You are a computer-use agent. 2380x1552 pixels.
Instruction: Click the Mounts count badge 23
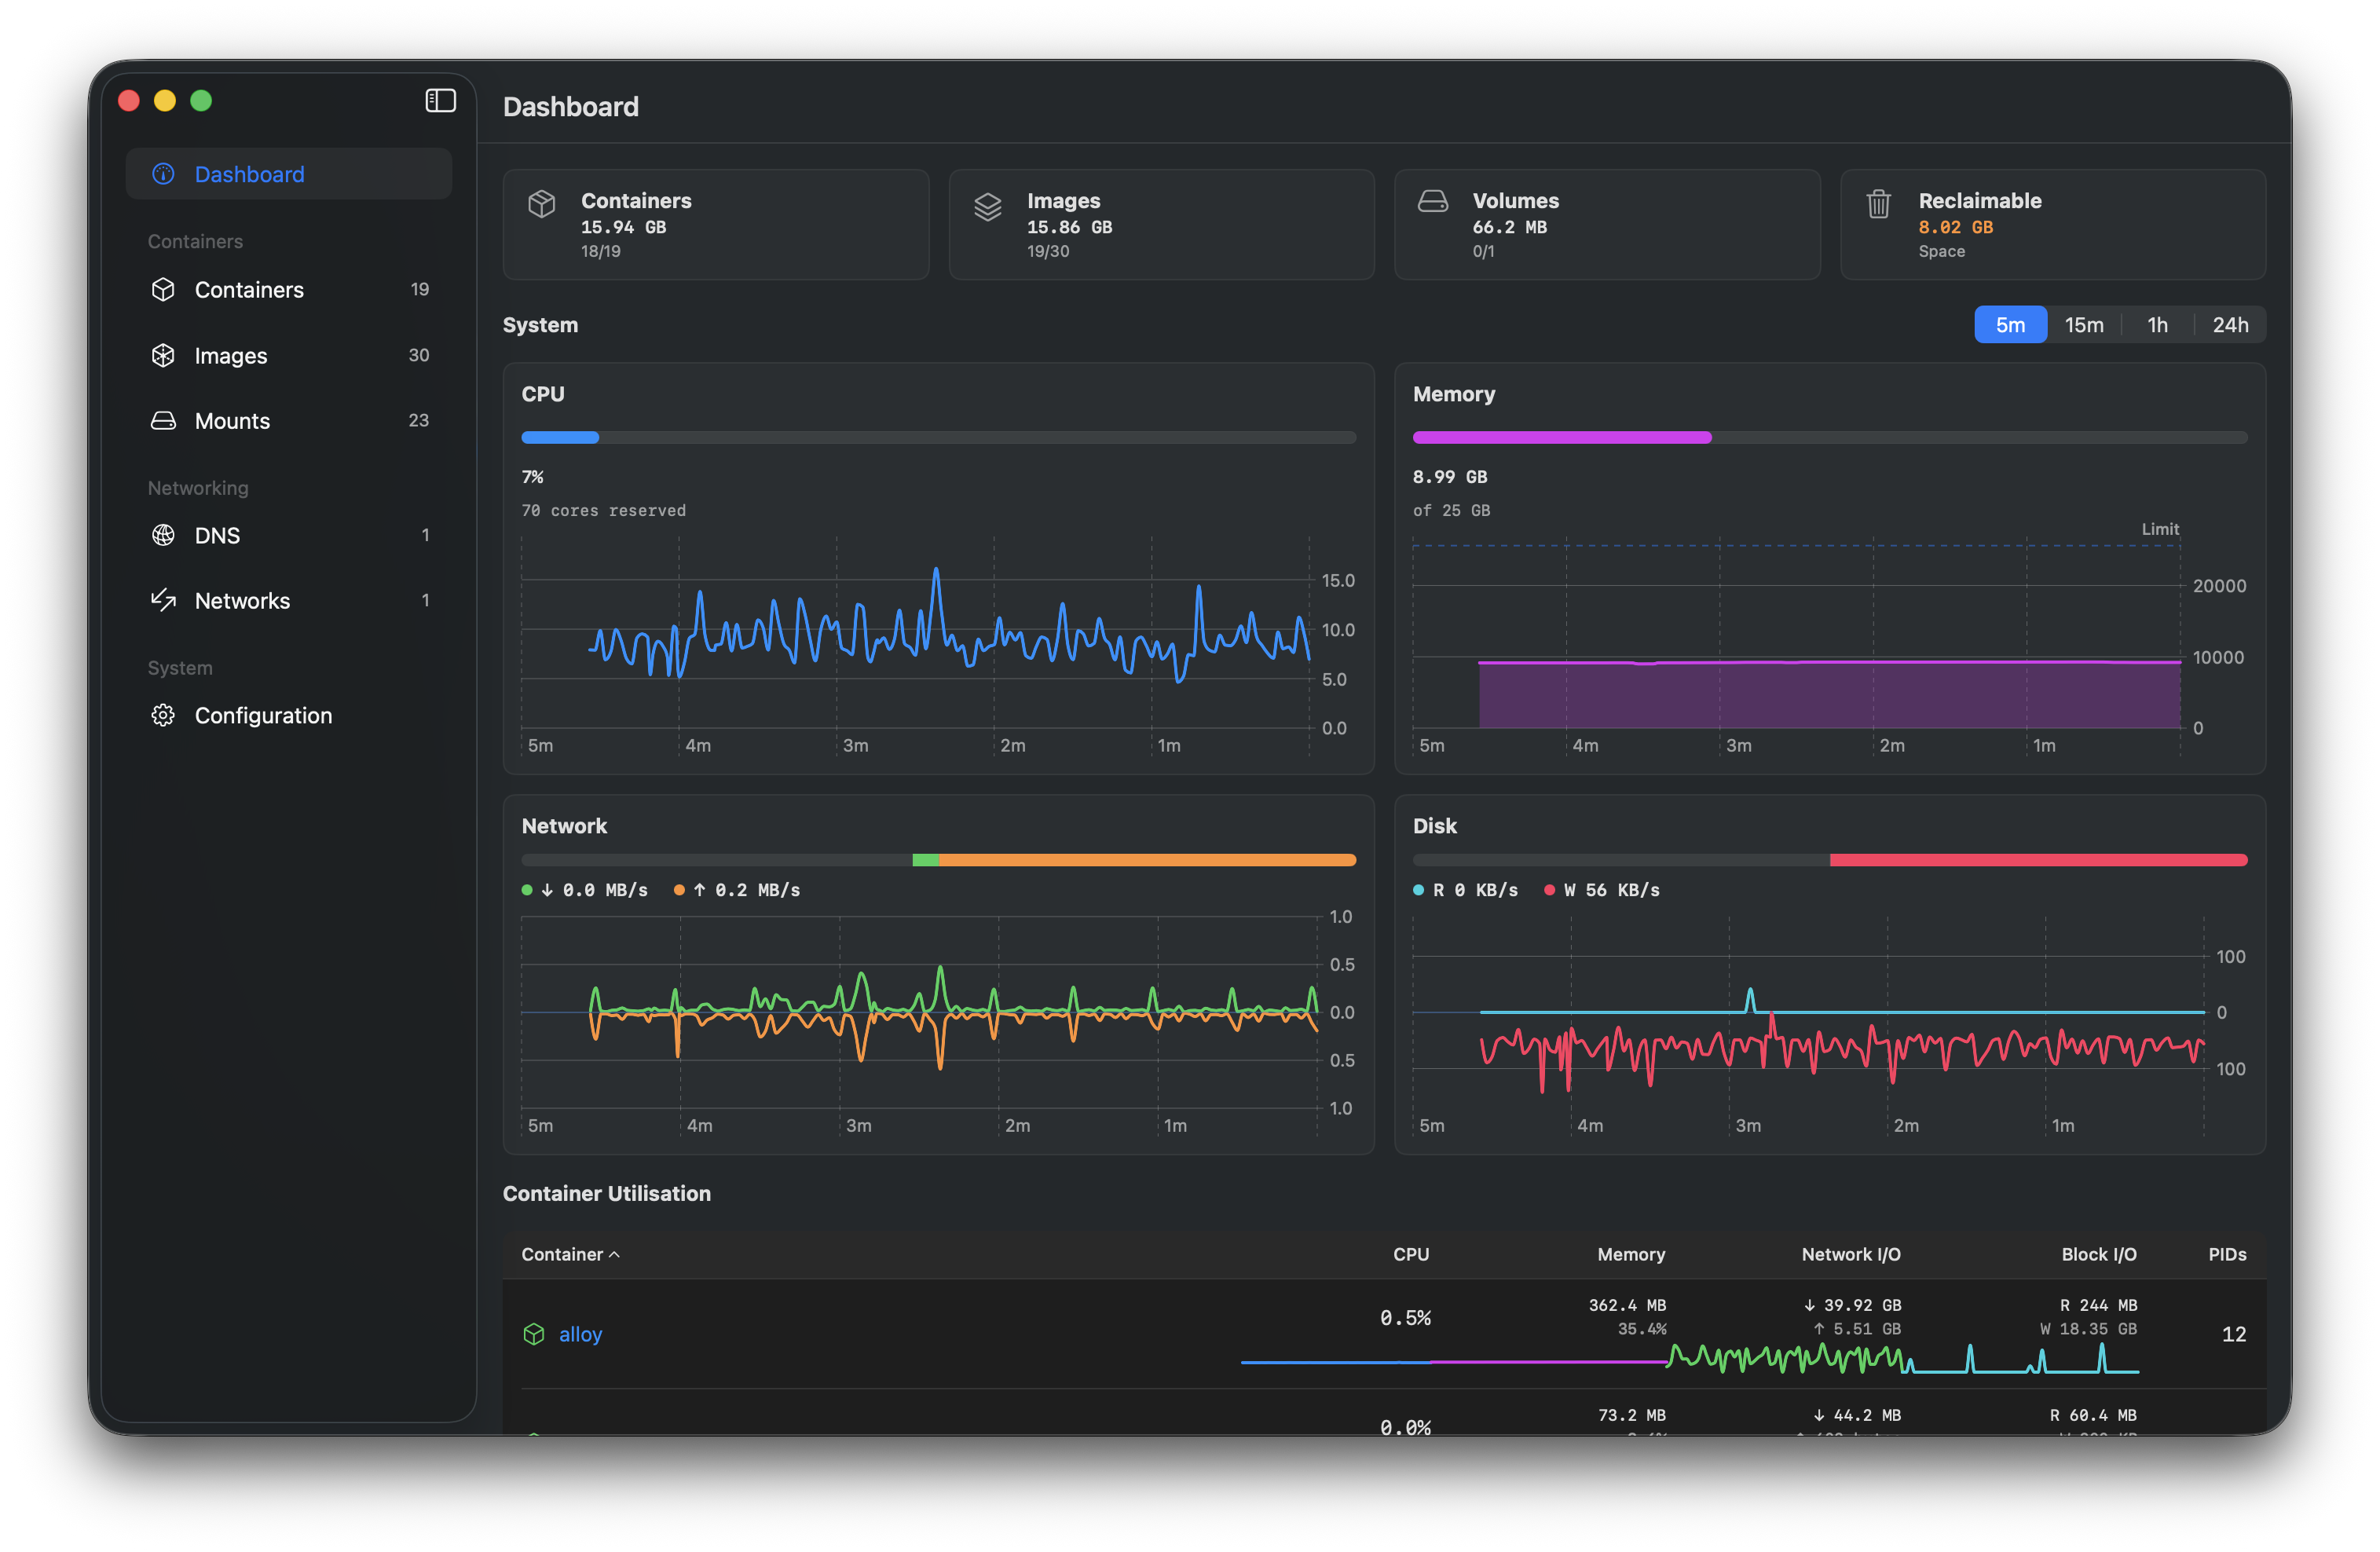coord(419,421)
